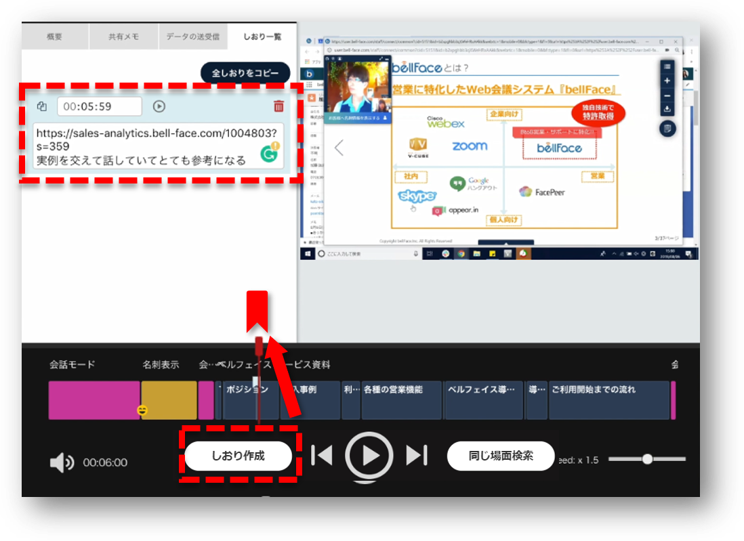Select the first magenta 会話モード timeline segment
744x541 pixels.
pos(94,400)
